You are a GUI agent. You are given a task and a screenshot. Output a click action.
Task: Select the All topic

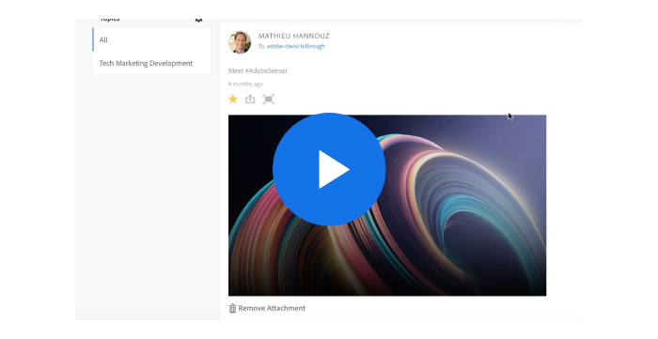(x=151, y=39)
